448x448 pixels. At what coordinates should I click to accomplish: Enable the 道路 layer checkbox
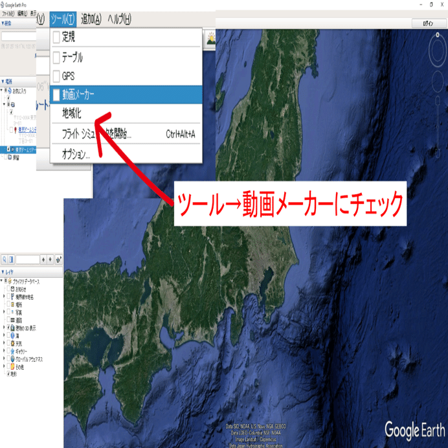pos(8,320)
